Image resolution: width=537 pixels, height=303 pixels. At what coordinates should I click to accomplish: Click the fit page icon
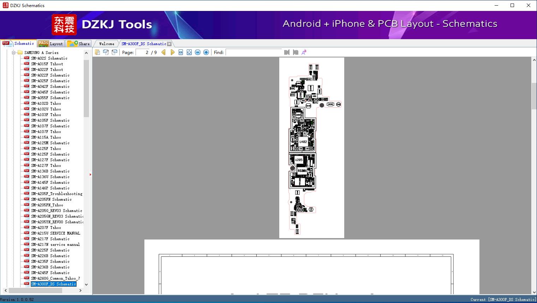189,52
